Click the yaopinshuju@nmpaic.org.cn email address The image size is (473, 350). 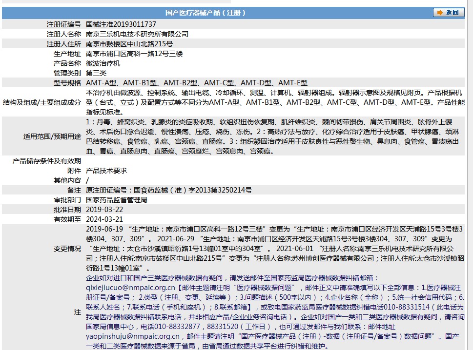pos(132,336)
